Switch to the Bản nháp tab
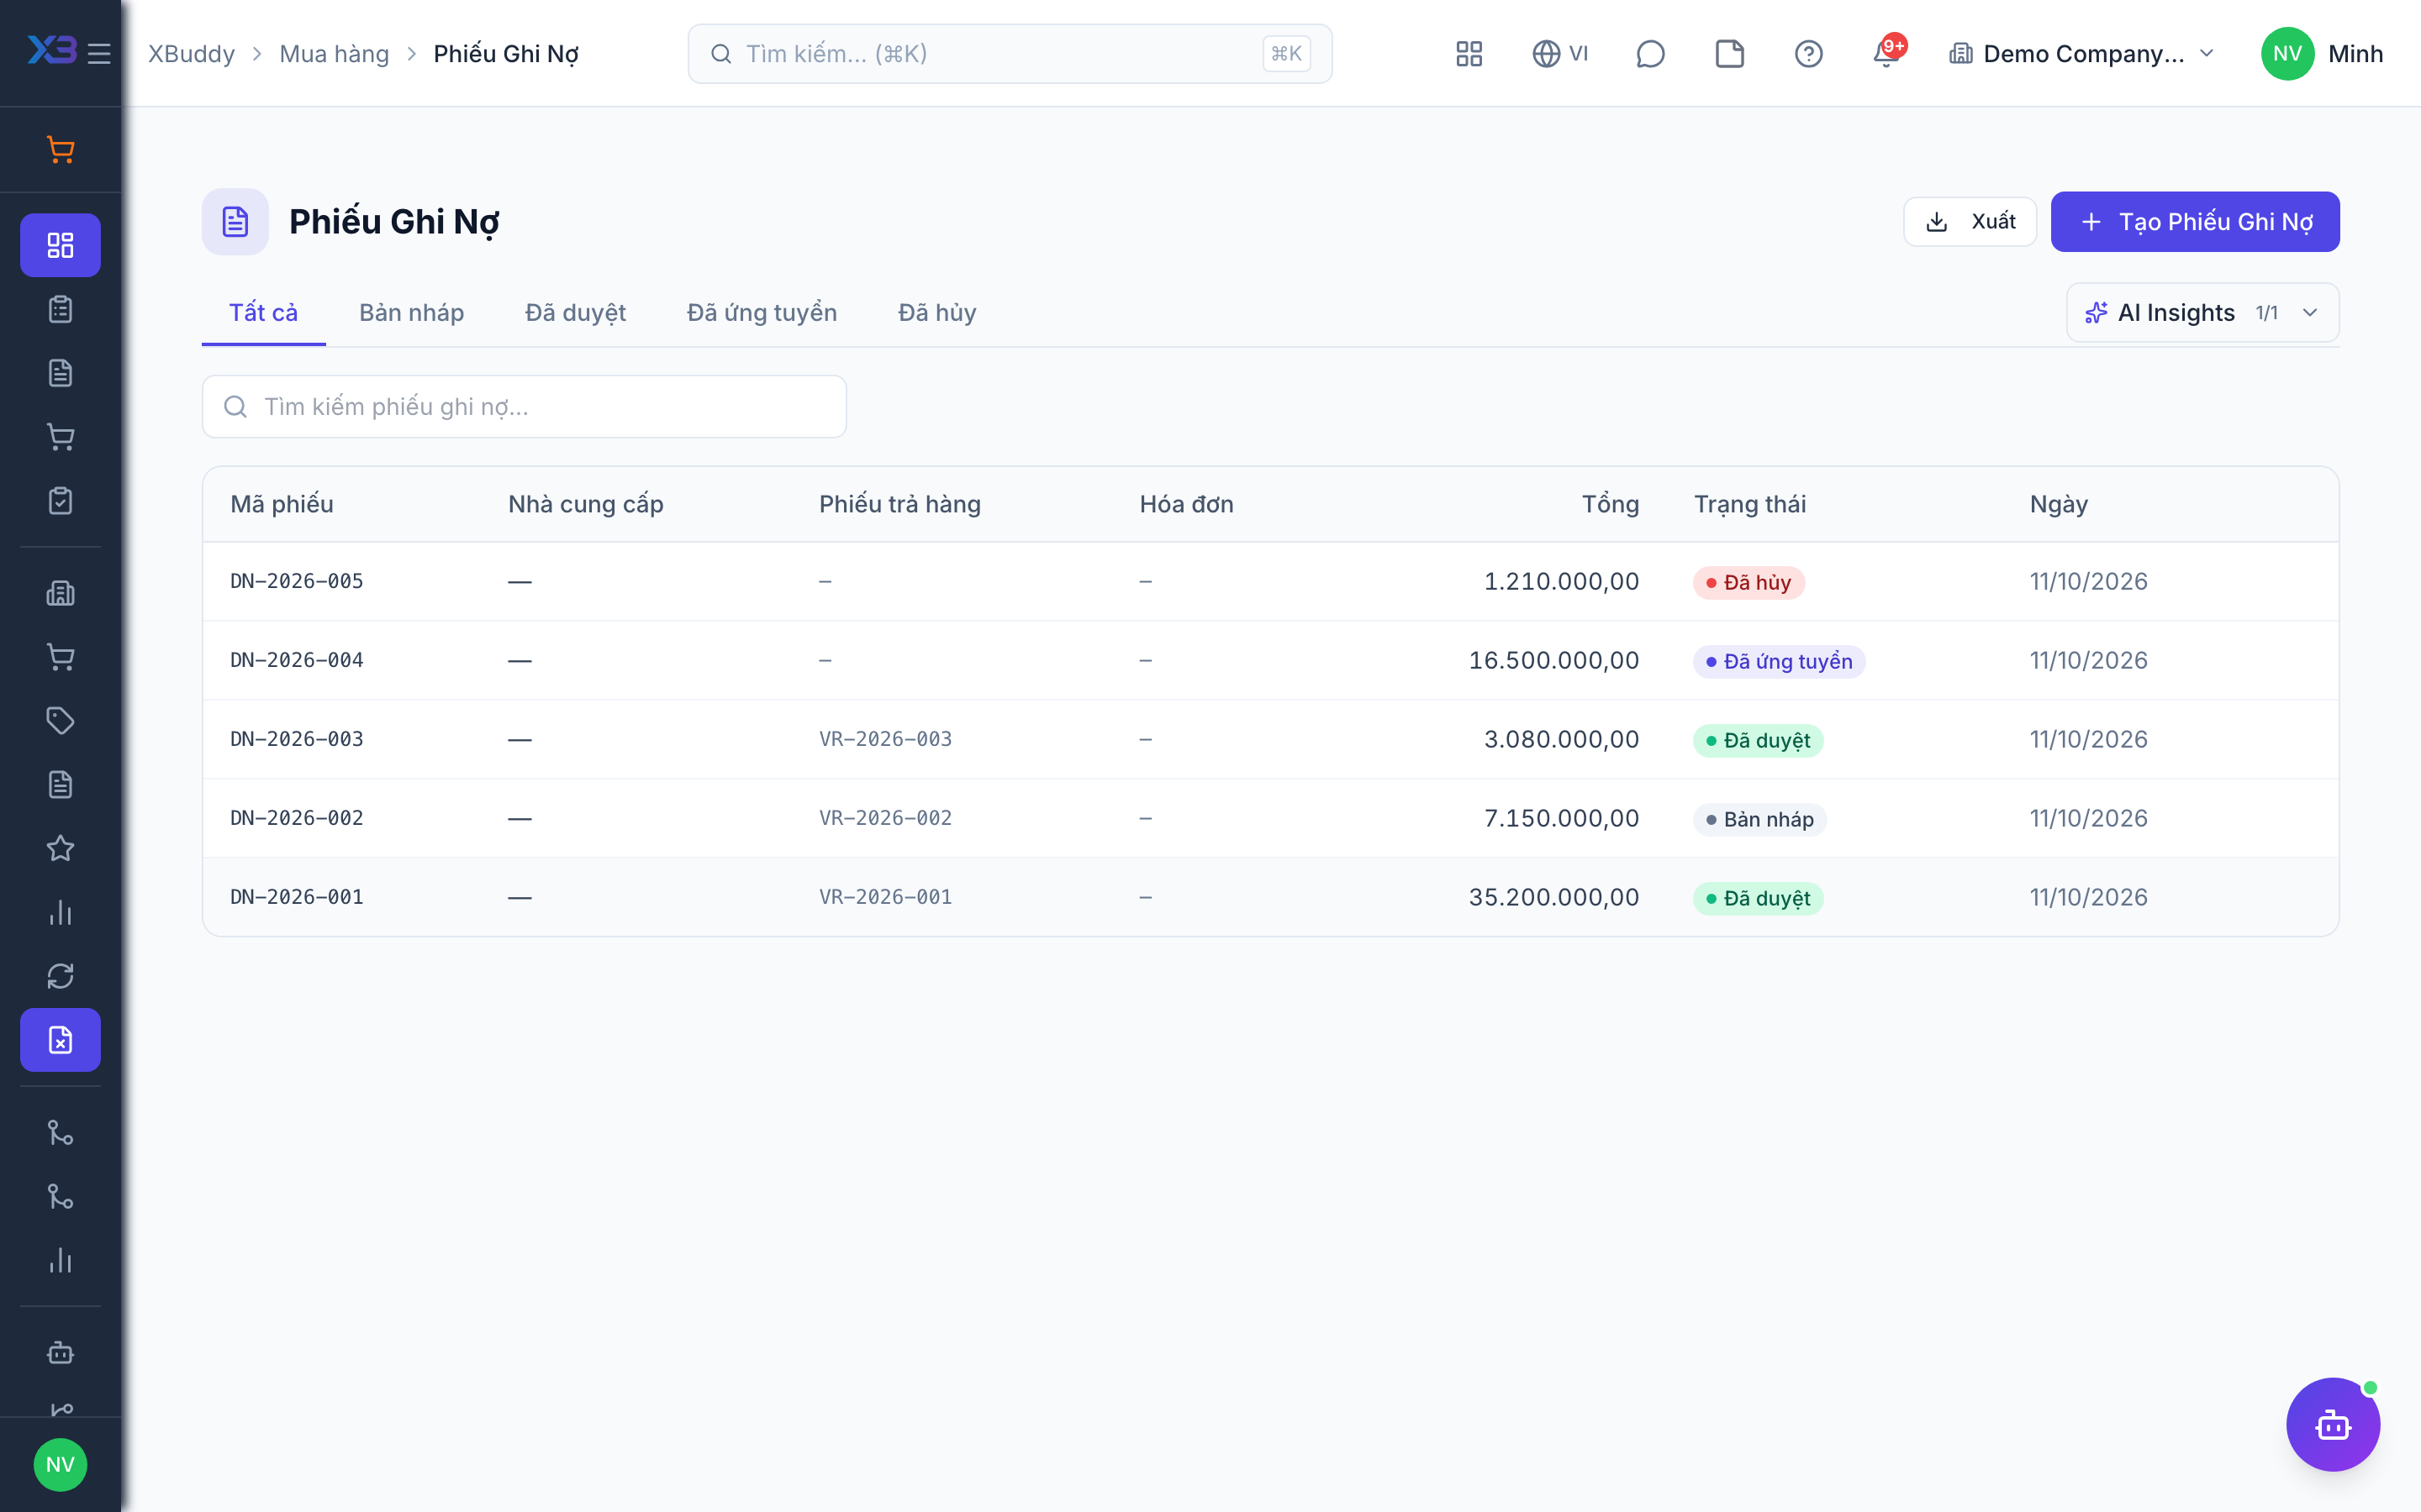 click(x=411, y=313)
